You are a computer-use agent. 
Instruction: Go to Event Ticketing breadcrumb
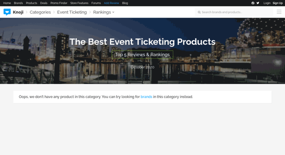coord(72,12)
